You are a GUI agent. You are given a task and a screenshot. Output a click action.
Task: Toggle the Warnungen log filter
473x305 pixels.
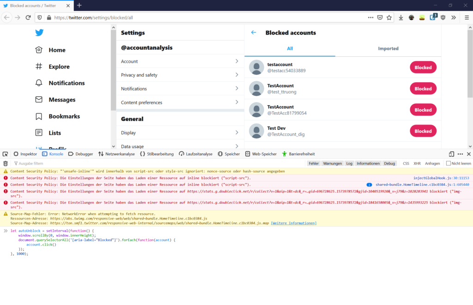[333, 163]
